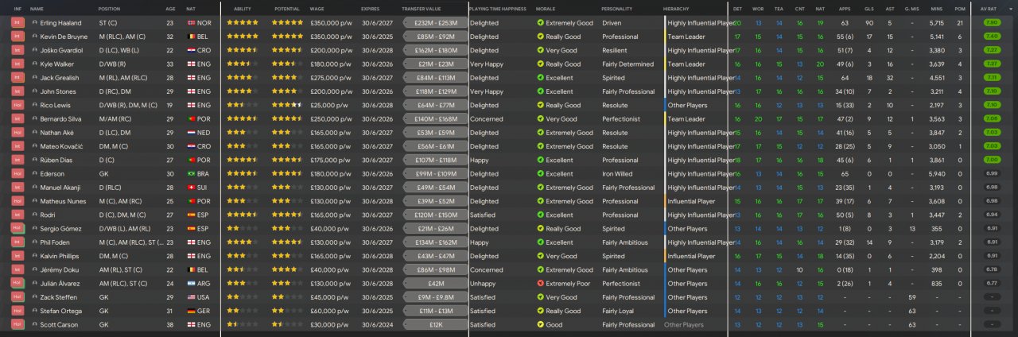1018x337 pixels.
Task: Click the player profile icon beside Stefan Ortega
Action: (35, 311)
